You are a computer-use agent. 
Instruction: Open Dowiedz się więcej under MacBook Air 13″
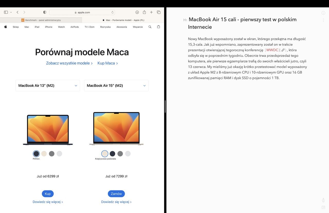pyautogui.click(x=48, y=202)
